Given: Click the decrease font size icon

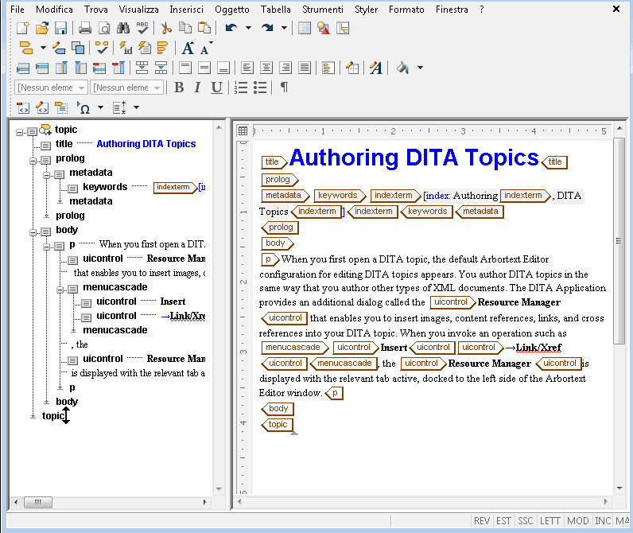Looking at the screenshot, I should tap(206, 48).
